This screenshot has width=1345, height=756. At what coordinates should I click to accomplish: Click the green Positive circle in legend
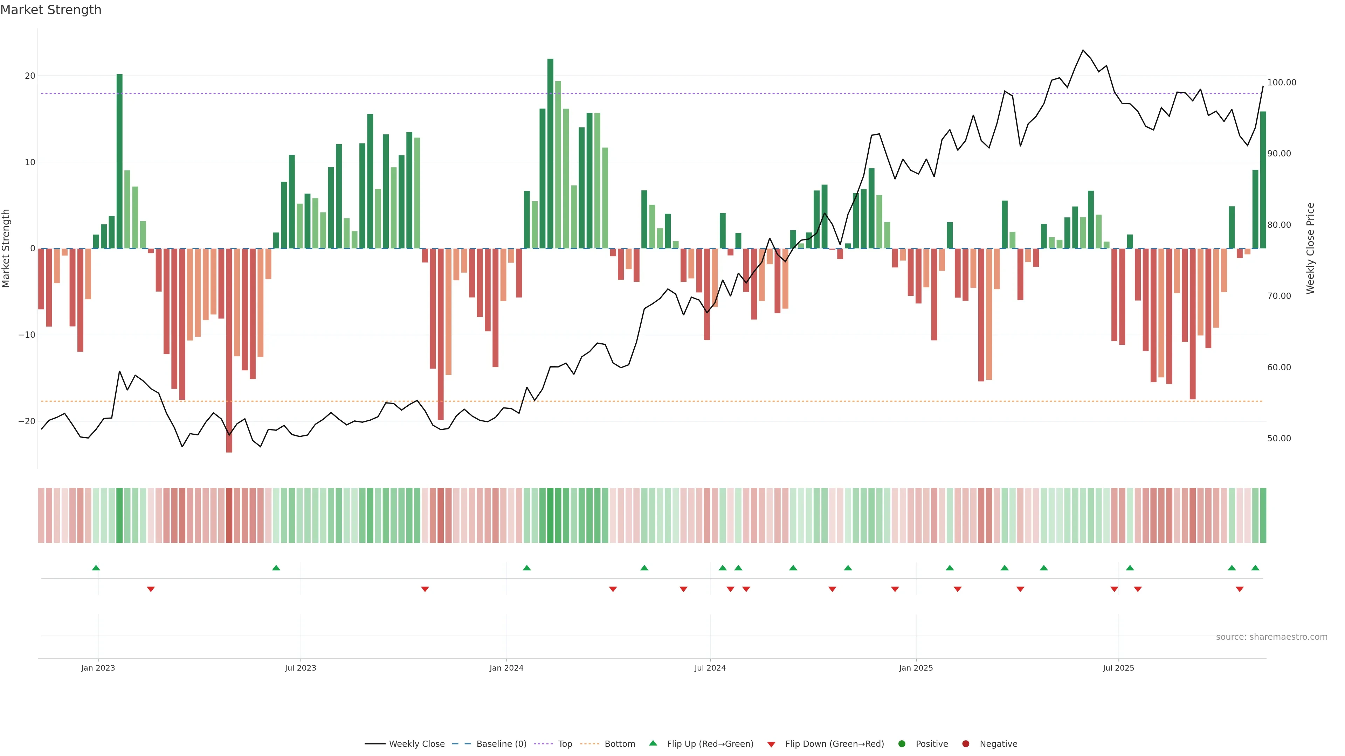902,744
